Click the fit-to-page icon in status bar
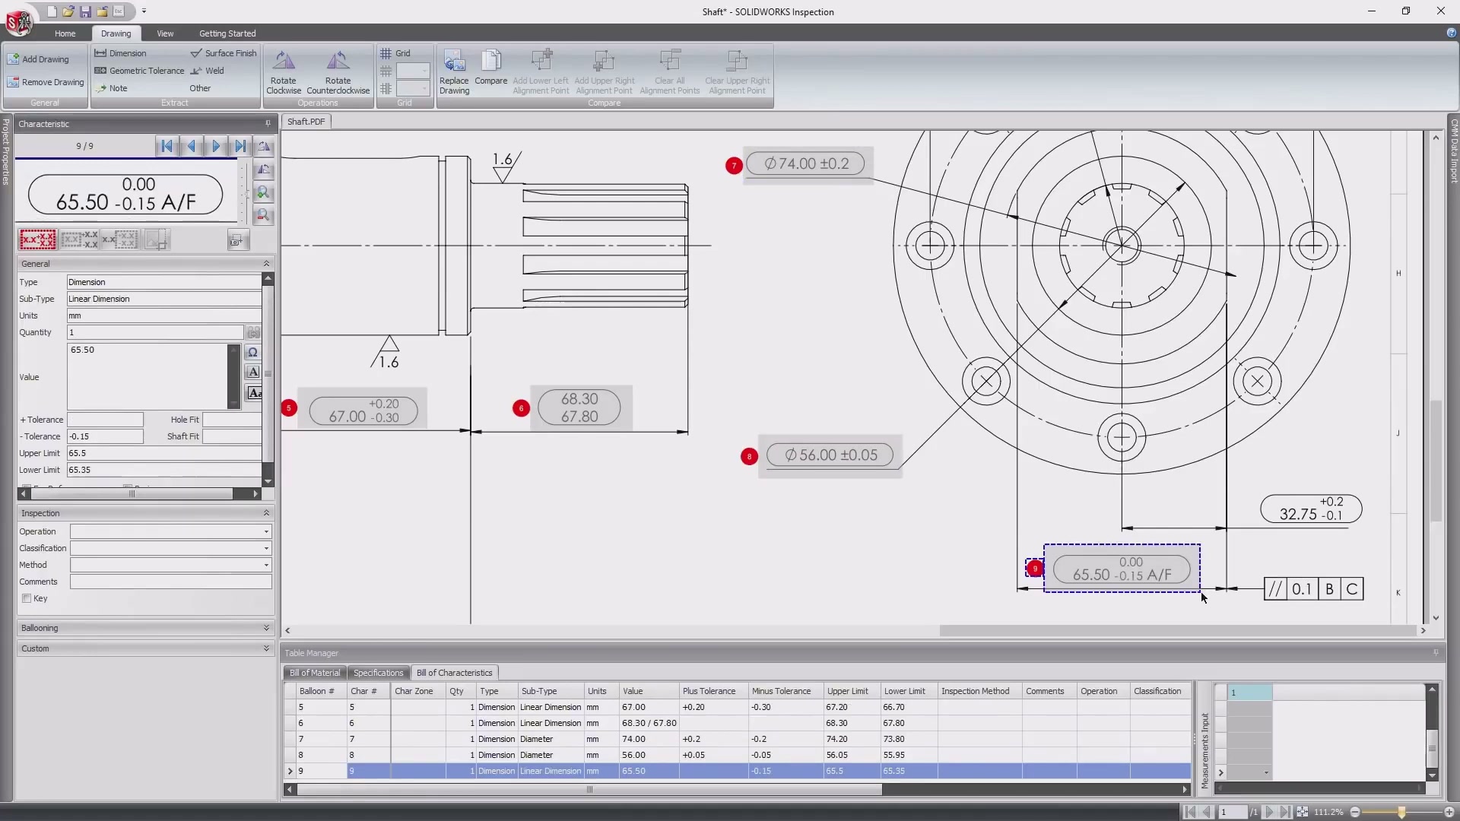 pos(1303,812)
